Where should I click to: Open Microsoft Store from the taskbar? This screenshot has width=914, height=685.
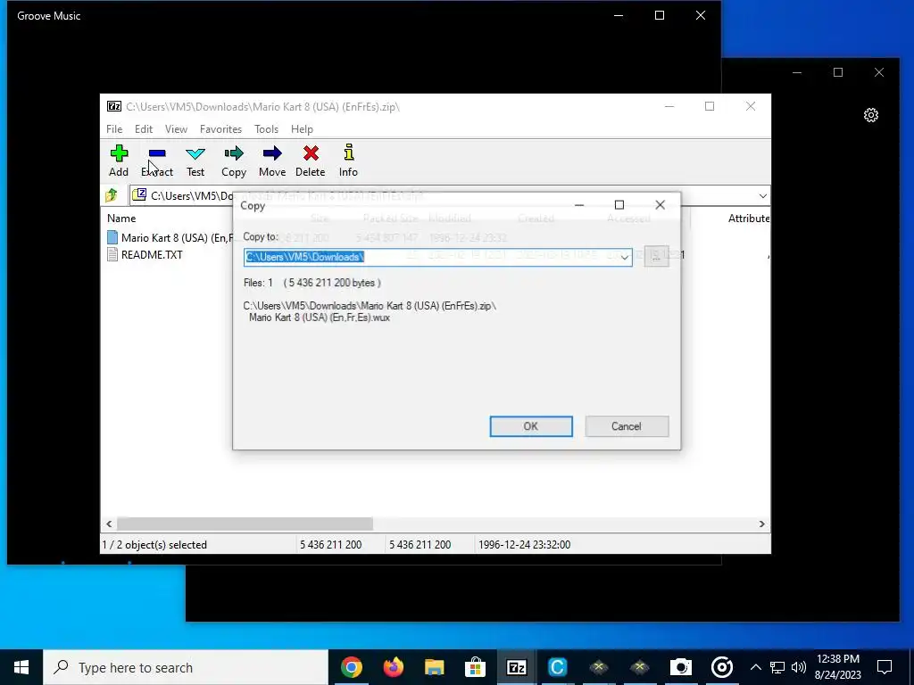click(x=475, y=667)
